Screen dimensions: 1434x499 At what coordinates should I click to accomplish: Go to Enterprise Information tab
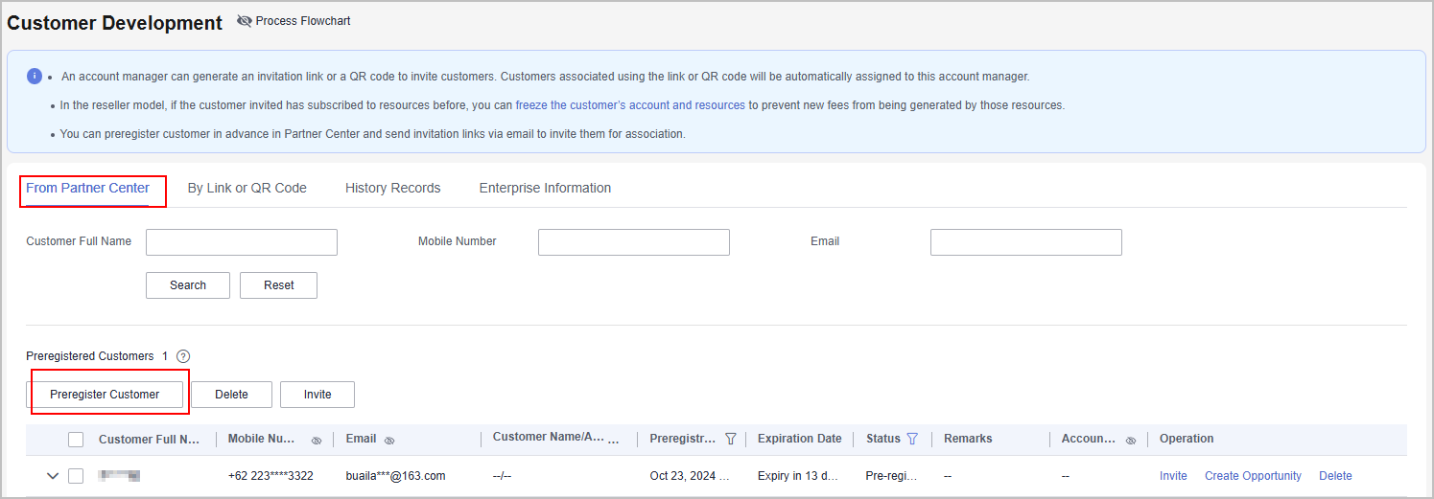545,188
